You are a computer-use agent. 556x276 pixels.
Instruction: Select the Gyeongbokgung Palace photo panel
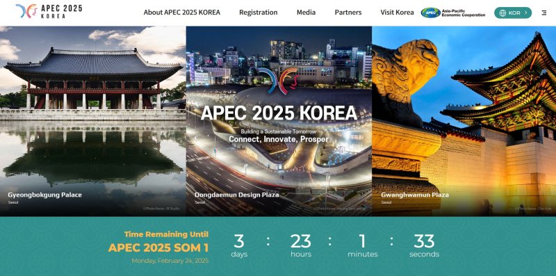[x=93, y=121]
